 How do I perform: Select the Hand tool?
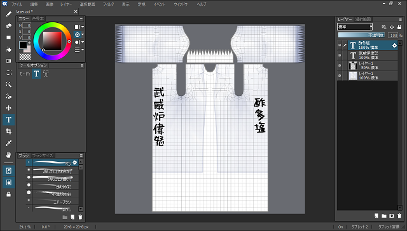(x=8, y=155)
